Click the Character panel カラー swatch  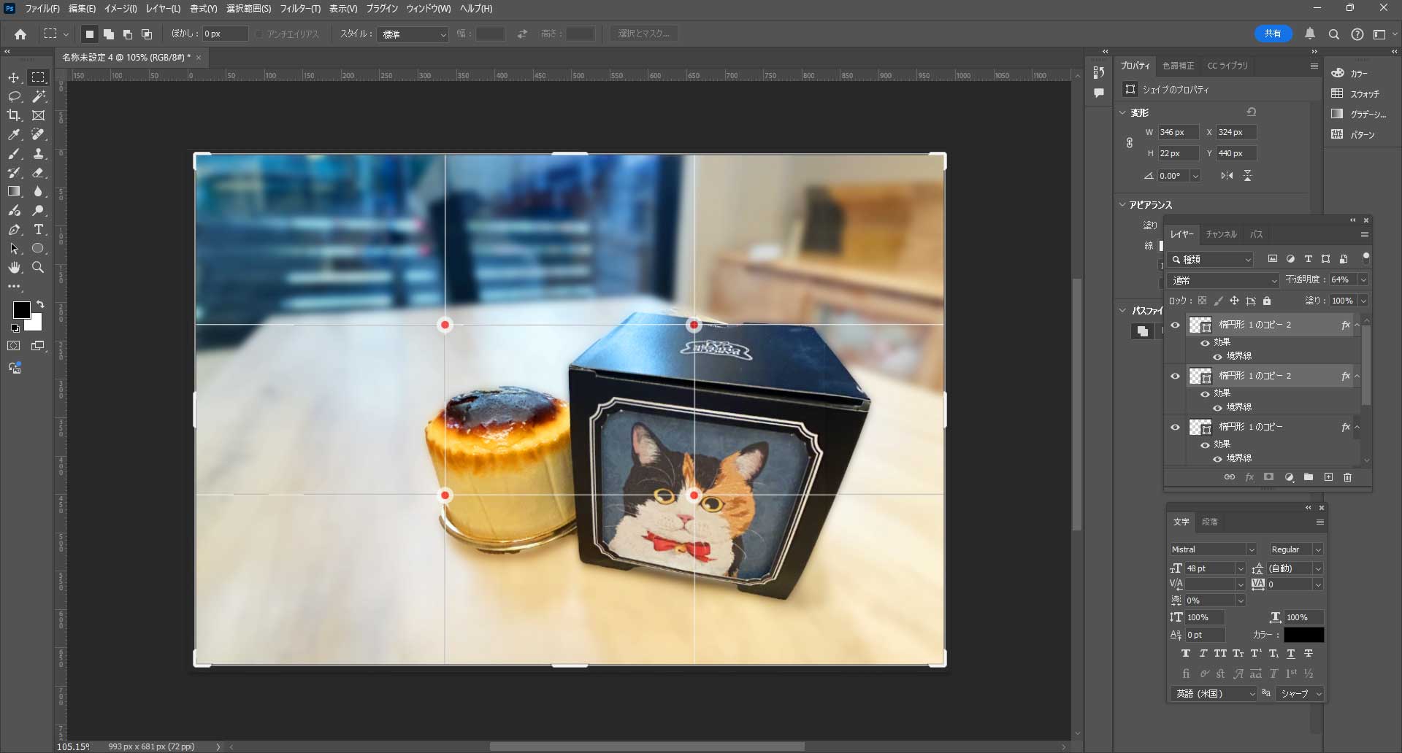coord(1303,635)
